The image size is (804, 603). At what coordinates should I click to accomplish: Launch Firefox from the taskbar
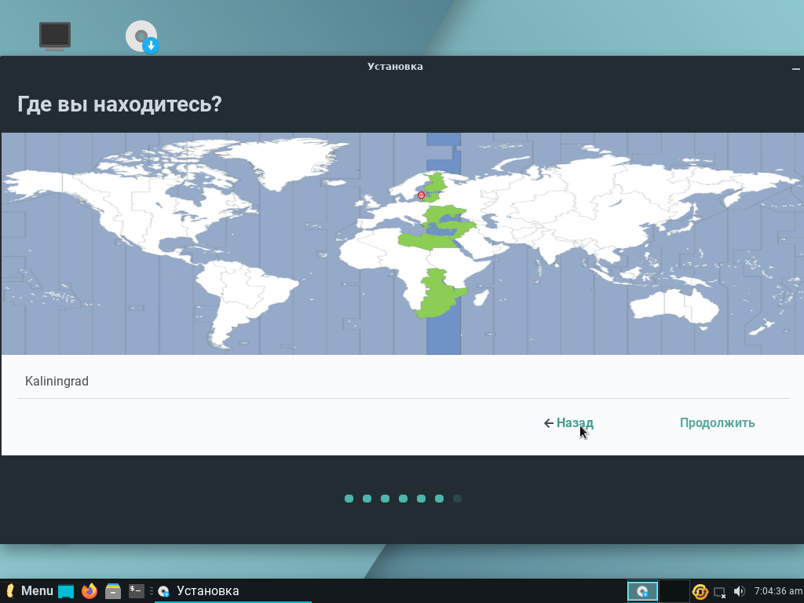tap(90, 590)
